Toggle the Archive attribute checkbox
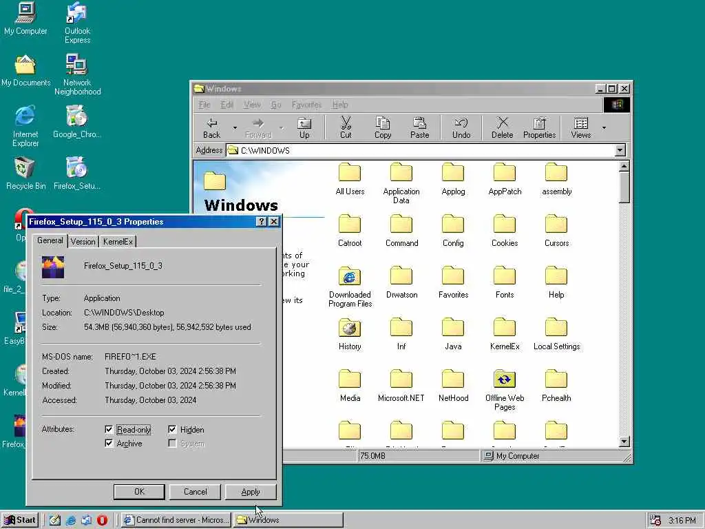The width and height of the screenshot is (705, 529). point(108,443)
